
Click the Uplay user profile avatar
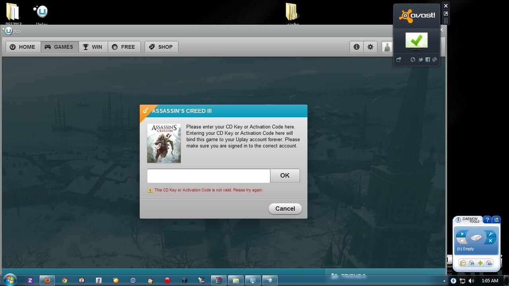(x=387, y=47)
